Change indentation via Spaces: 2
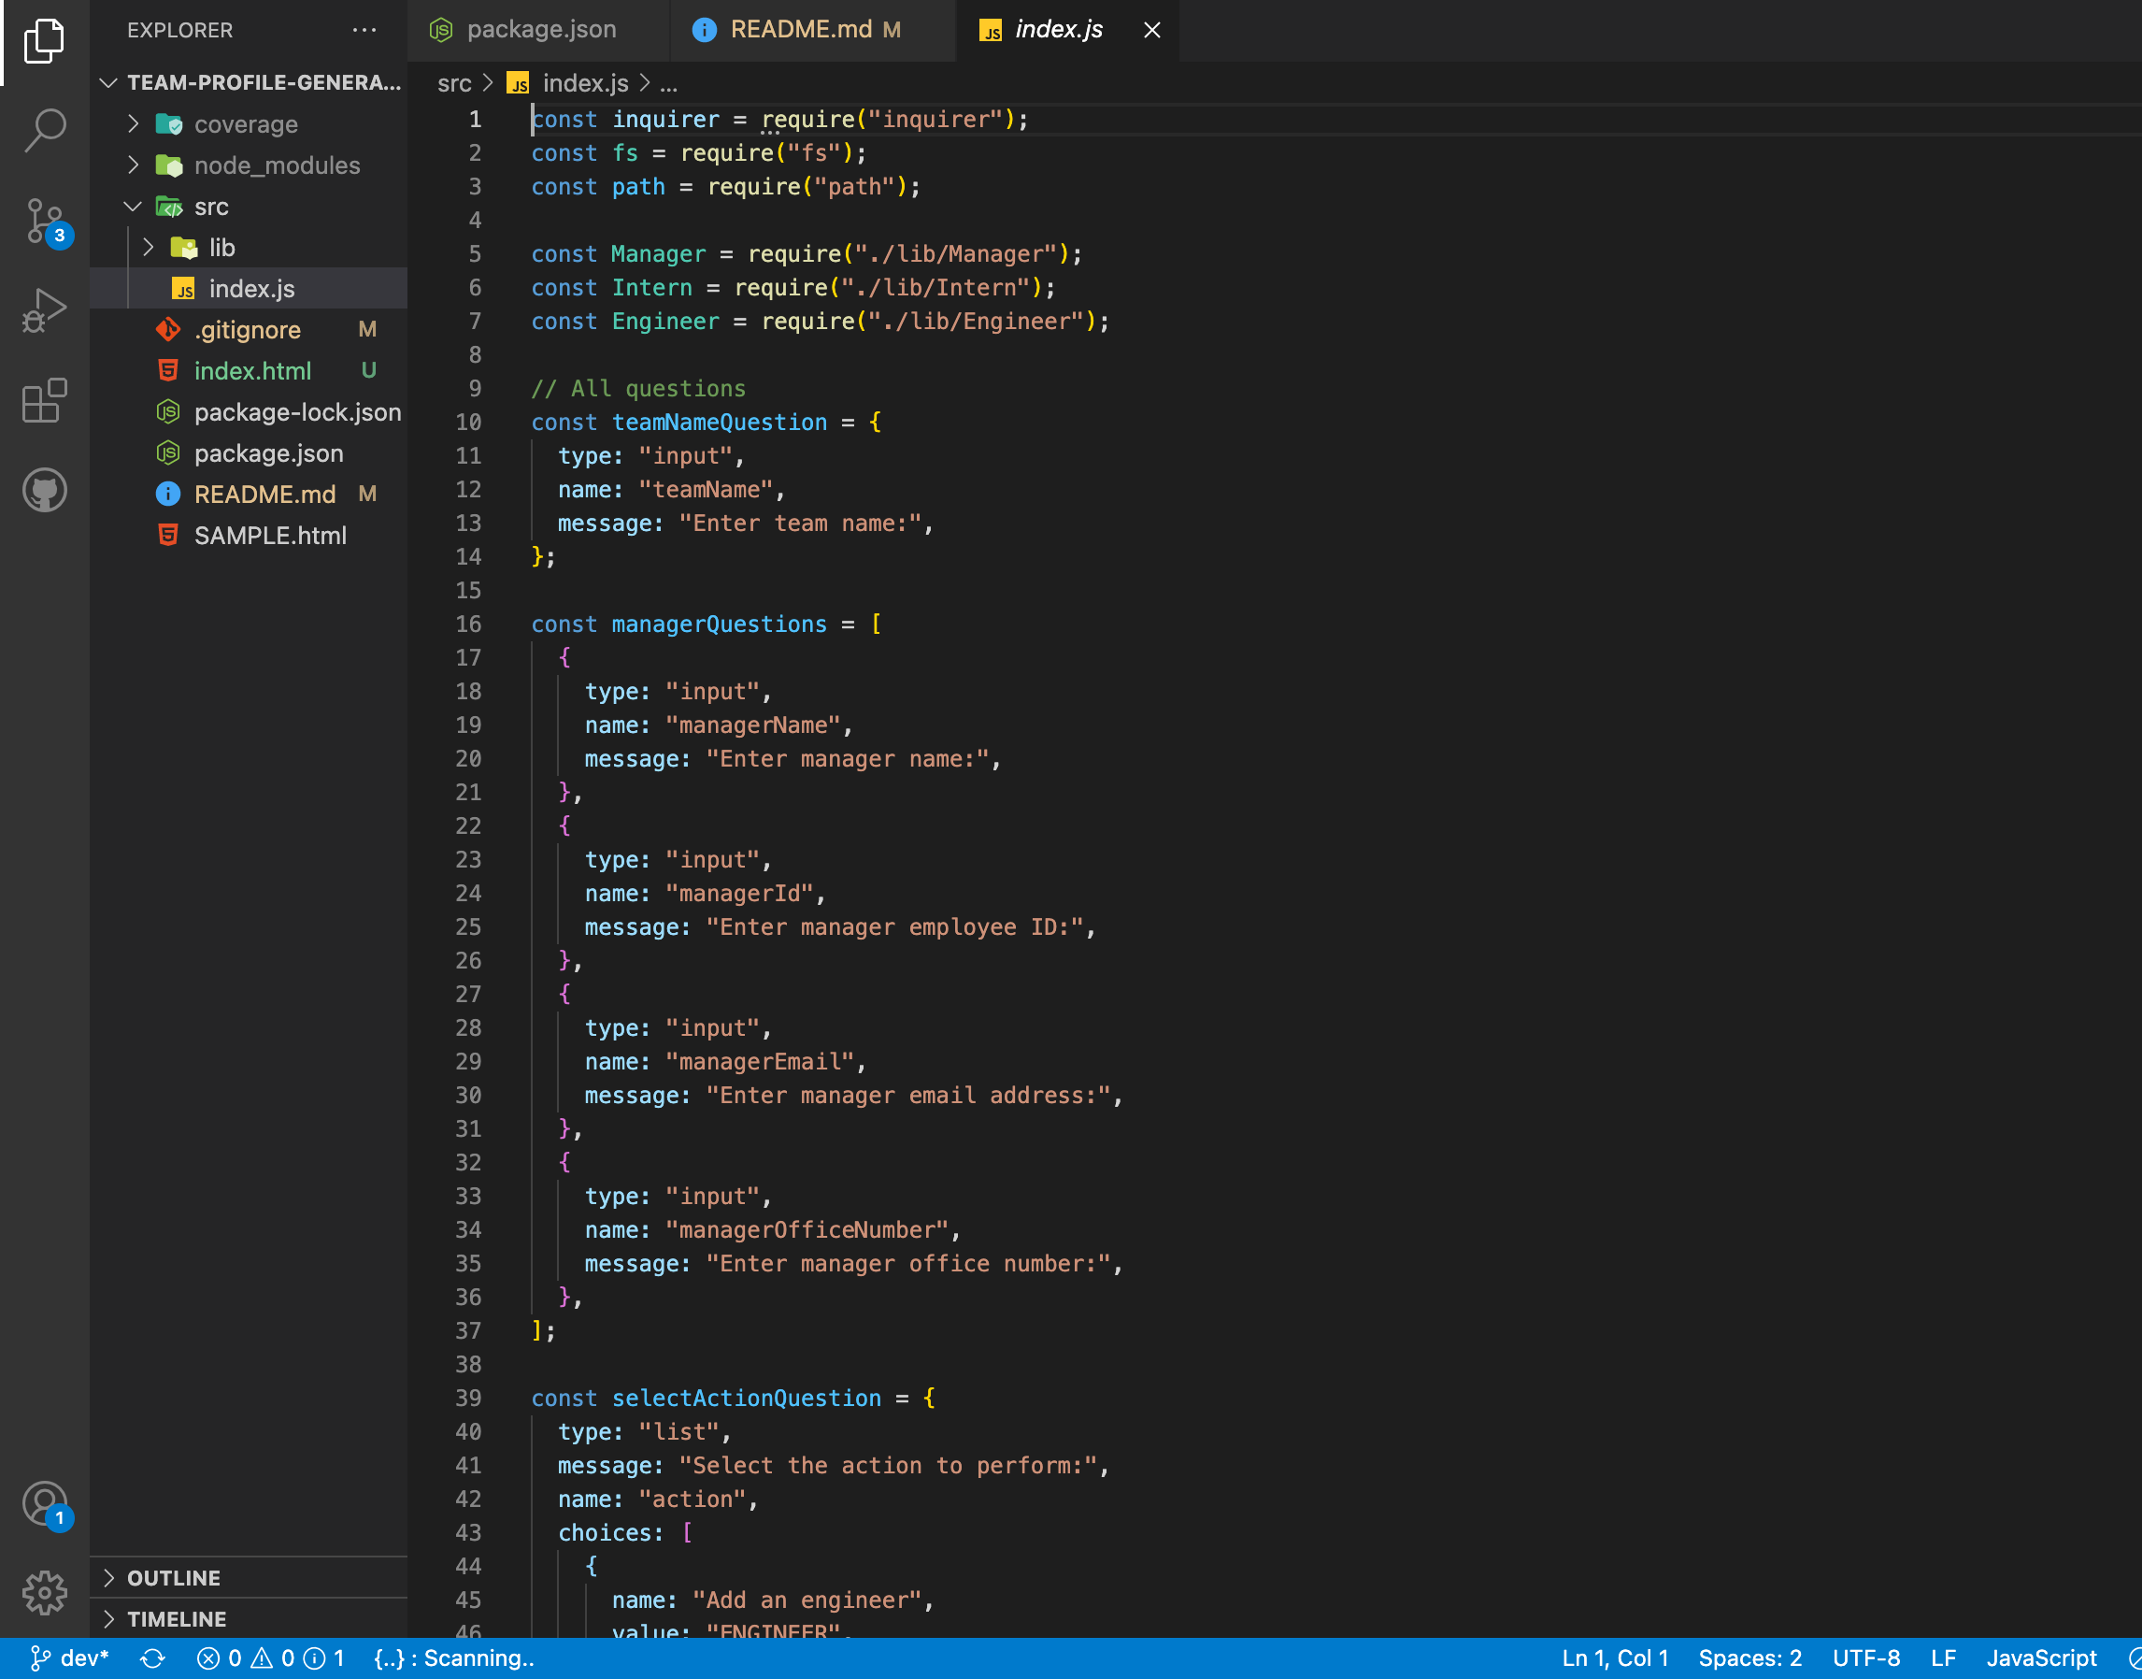2142x1679 pixels. [1750, 1658]
